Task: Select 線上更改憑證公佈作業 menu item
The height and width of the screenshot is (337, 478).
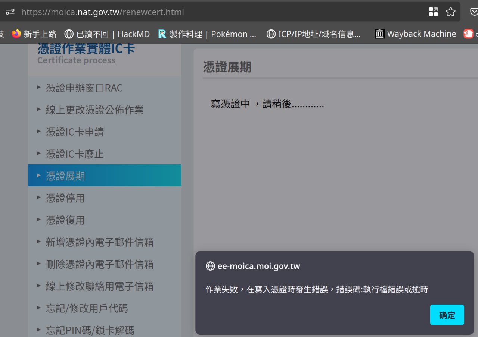Action: point(94,110)
